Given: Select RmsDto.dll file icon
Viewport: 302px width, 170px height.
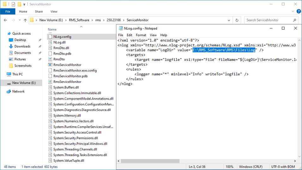Looking at the screenshot, I should [x=50, y=48].
